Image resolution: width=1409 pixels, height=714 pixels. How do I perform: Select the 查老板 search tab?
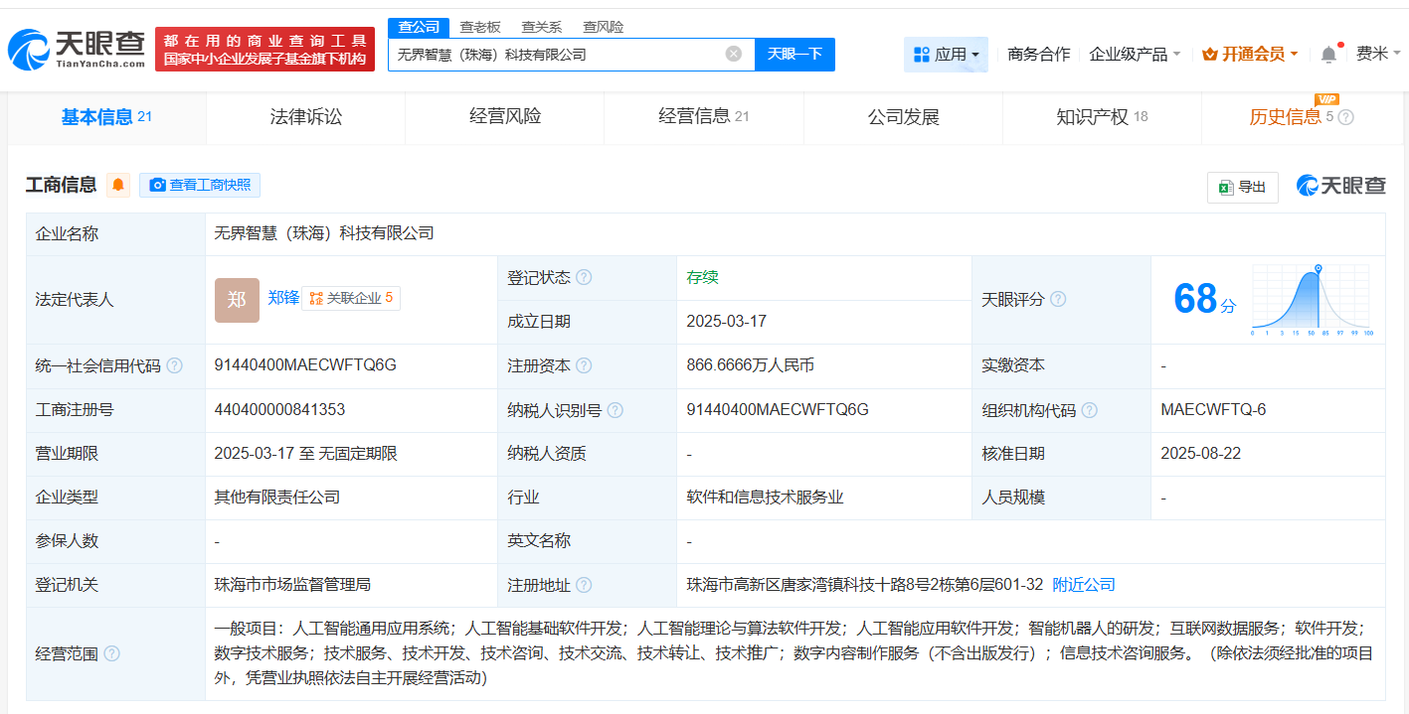tap(480, 27)
